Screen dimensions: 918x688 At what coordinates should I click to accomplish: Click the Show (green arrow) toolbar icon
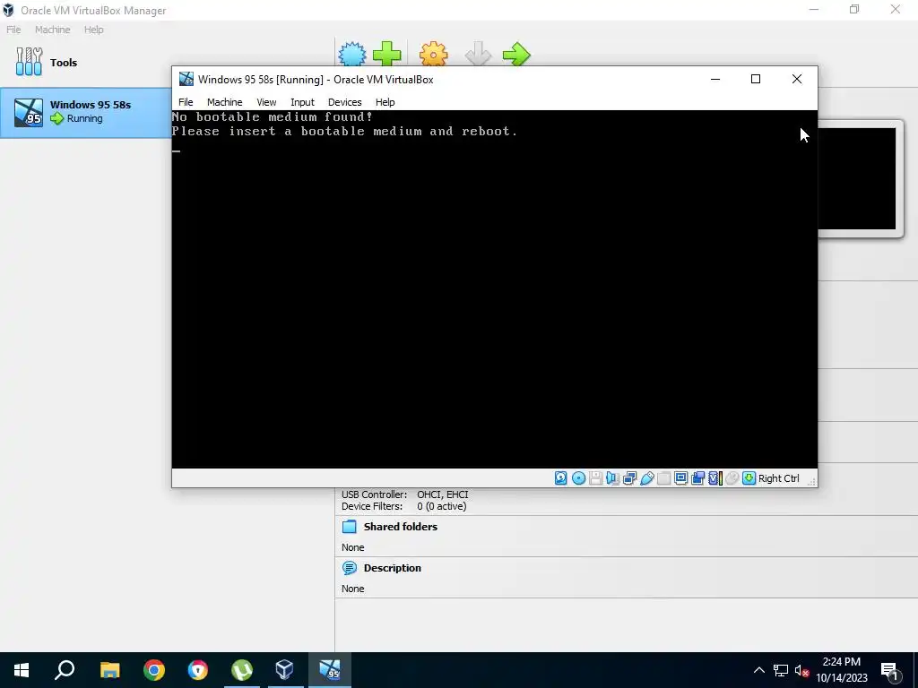click(x=516, y=55)
